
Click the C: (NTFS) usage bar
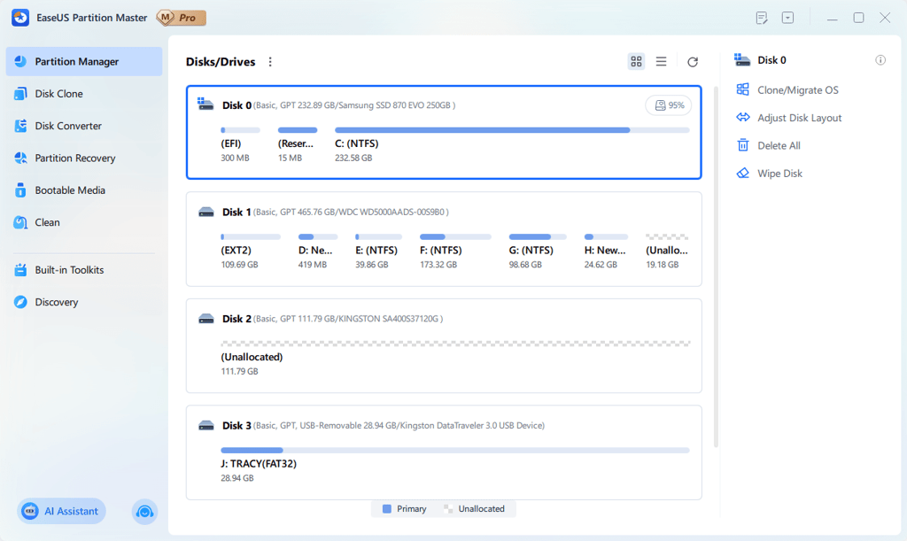tap(512, 130)
